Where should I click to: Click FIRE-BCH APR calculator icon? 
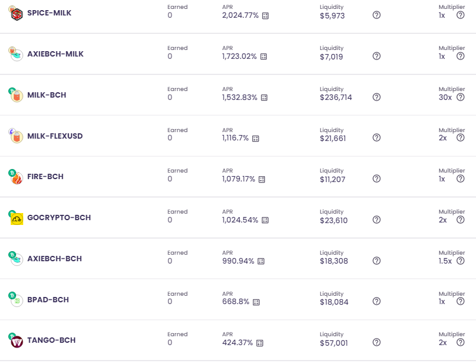click(x=262, y=179)
